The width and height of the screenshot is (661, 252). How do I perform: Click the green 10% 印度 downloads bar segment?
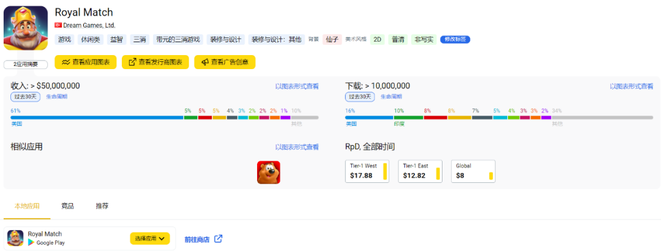[408, 117]
